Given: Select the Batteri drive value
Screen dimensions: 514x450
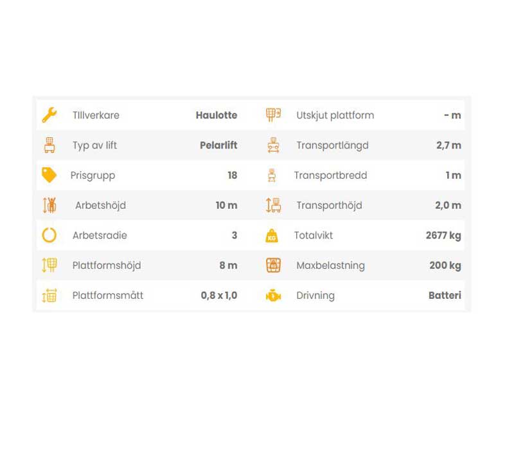Looking at the screenshot, I should tap(445, 296).
